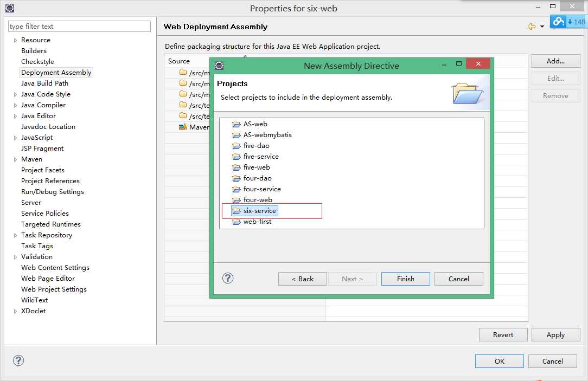
Task: Click the Eclipse icon in Properties title bar
Action: [x=10, y=8]
